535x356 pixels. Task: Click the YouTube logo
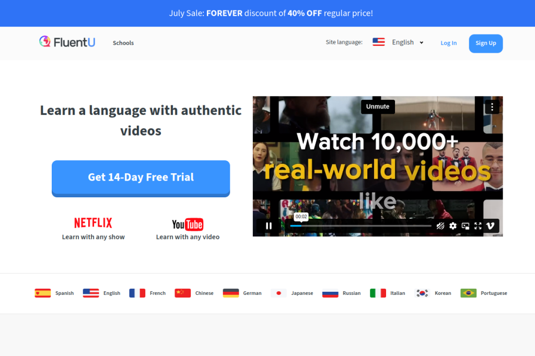[188, 224]
